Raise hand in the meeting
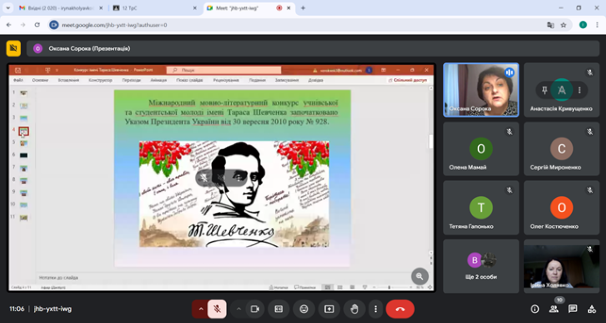Image resolution: width=606 pixels, height=323 pixels. (x=355, y=309)
